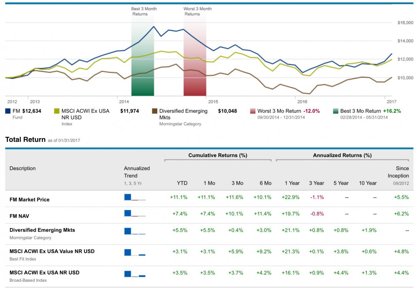416x290 pixels.
Task: Click the Diversified Emerging Mkts brown swatch
Action: [155, 111]
